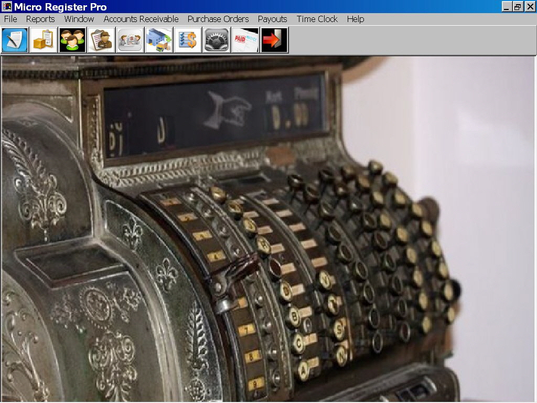Open the Help menu
This screenshot has height=403, width=537.
pos(356,19)
